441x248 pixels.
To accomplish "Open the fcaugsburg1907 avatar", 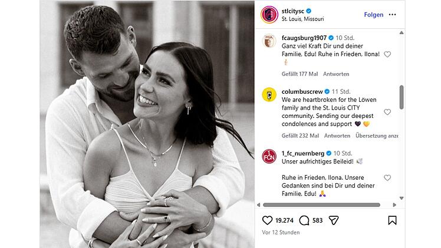I will 269,41.
